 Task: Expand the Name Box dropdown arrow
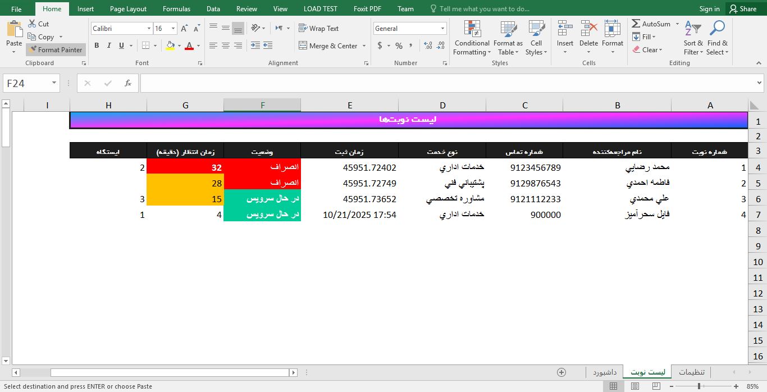point(54,83)
